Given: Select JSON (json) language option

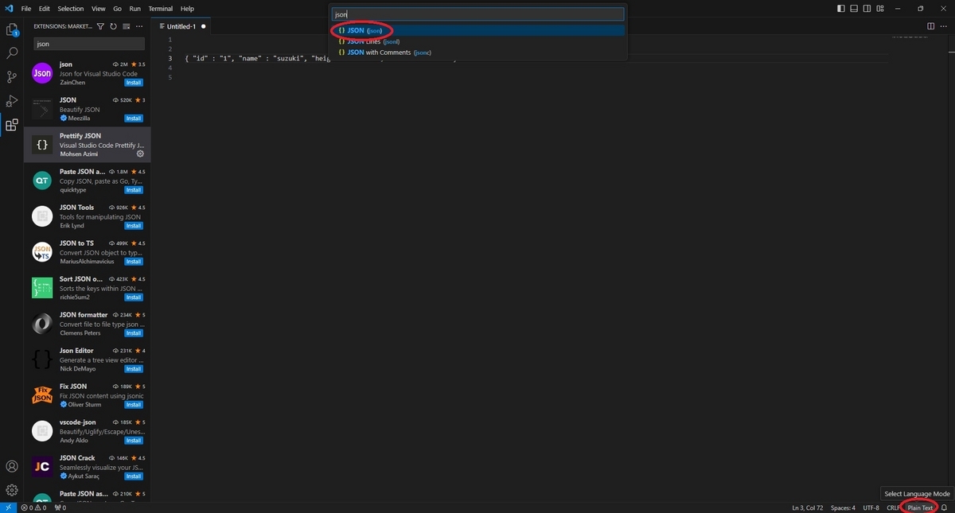Looking at the screenshot, I should click(478, 30).
